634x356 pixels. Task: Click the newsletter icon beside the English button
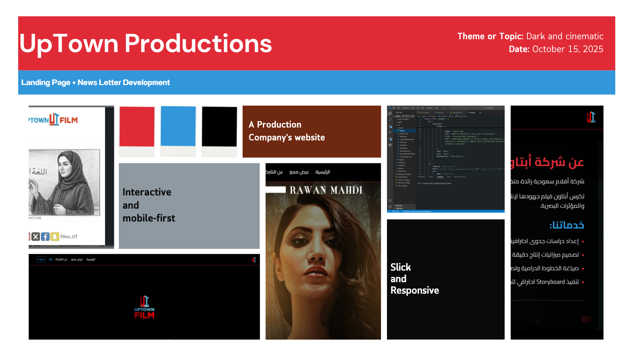coord(51,259)
